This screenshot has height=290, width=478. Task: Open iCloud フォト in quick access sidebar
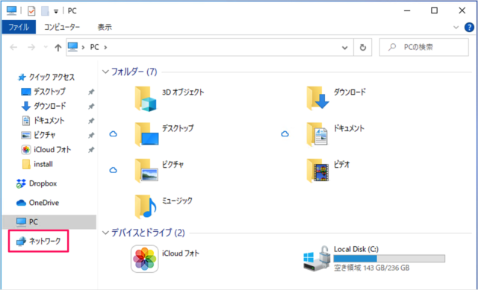point(46,149)
